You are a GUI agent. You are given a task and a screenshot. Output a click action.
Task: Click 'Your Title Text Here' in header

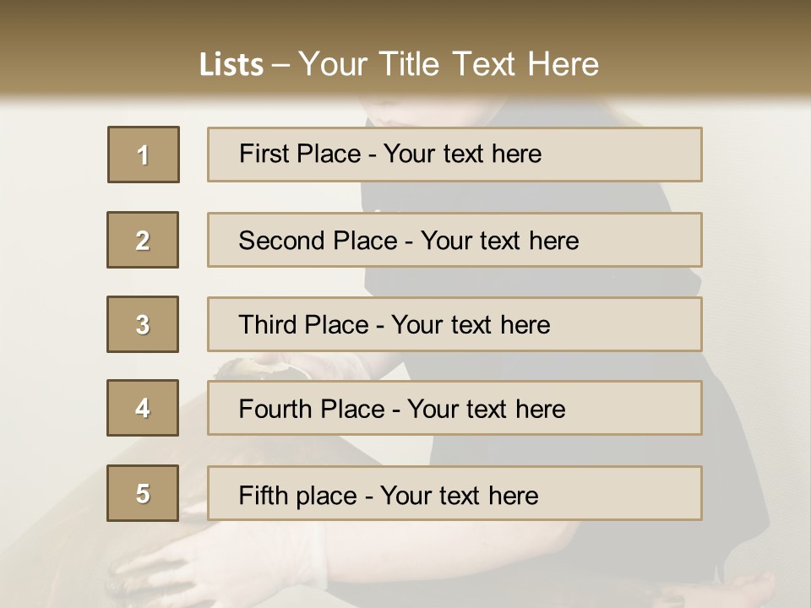tap(449, 64)
